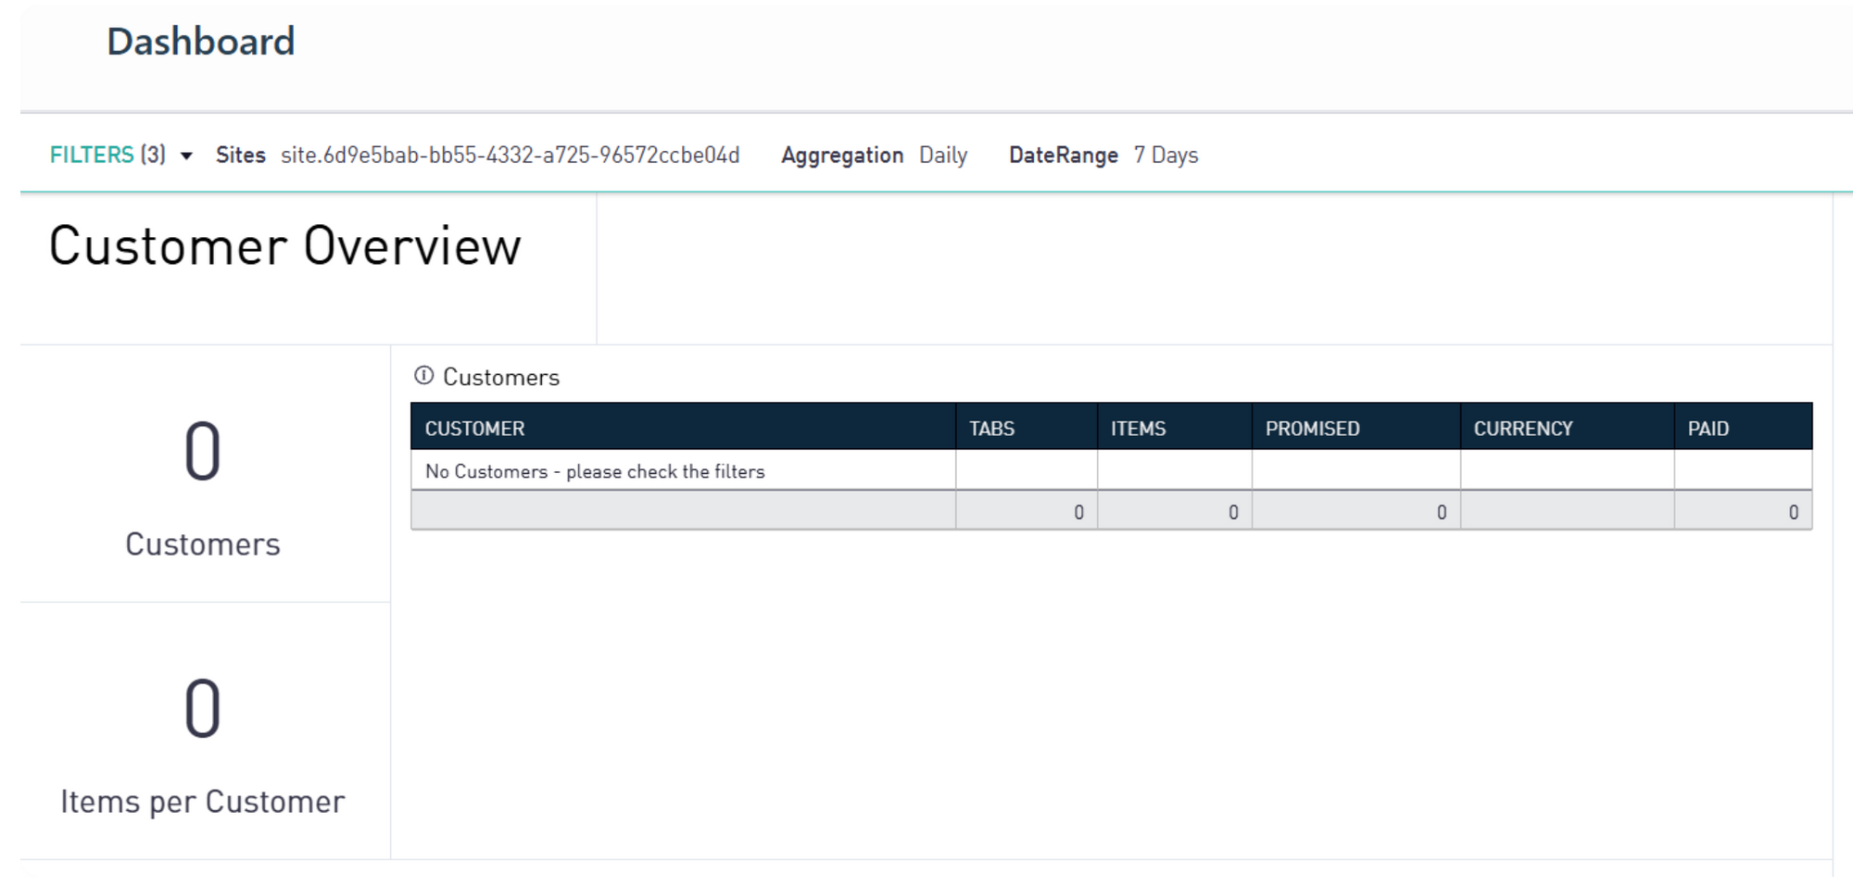Sort by the CUSTOMER column header
Viewport: 1853px width, 886px height.
[x=474, y=429]
